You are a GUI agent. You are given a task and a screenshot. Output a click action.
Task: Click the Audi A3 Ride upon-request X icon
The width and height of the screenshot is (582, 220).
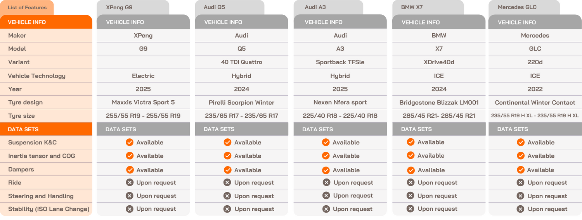(x=327, y=182)
